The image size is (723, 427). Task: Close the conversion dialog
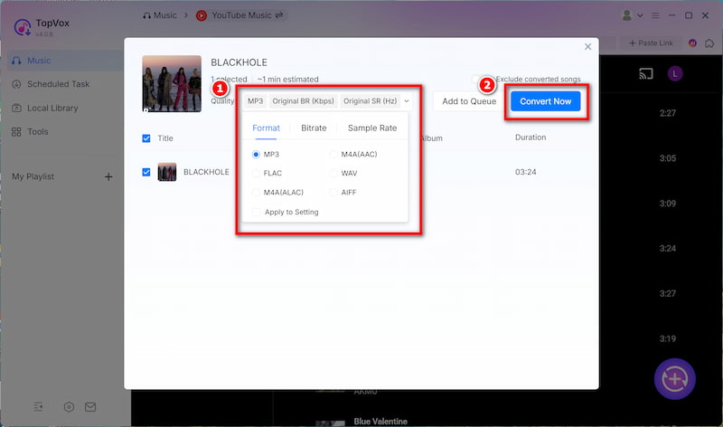(588, 47)
